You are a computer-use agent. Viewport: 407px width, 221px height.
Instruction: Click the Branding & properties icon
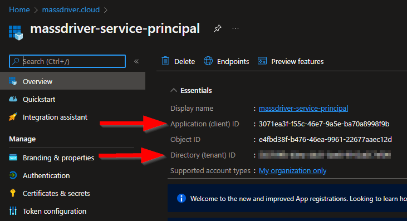click(13, 158)
